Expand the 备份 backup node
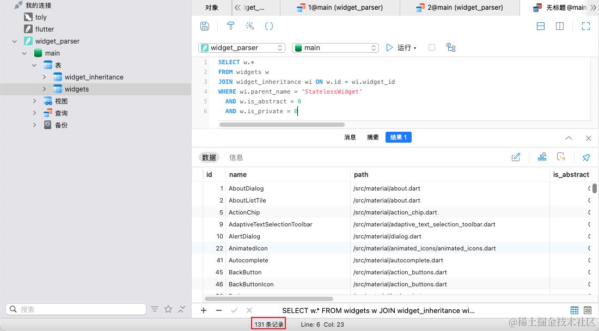 [34, 125]
